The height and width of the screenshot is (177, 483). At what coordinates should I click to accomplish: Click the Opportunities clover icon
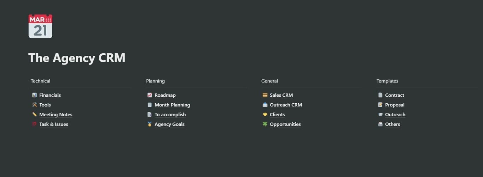(x=265, y=124)
